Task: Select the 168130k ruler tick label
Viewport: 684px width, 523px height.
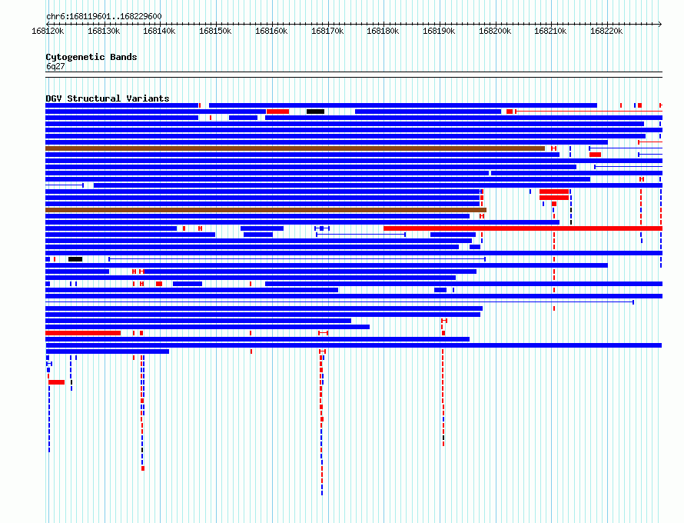Action: pyautogui.click(x=104, y=31)
